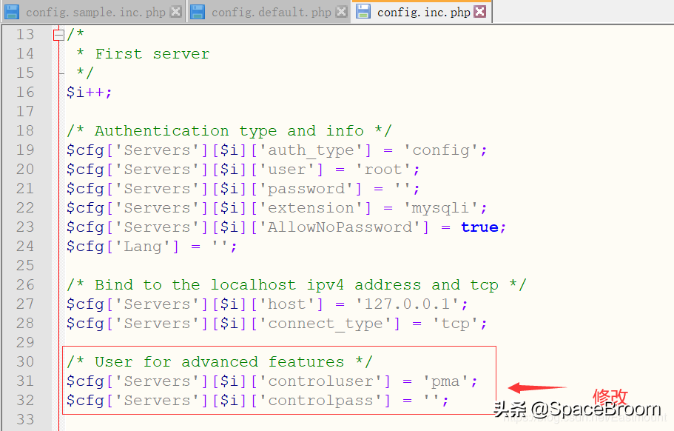Image resolution: width=674 pixels, height=431 pixels.
Task: Place cursor on the $i++; statement
Action: pos(90,92)
